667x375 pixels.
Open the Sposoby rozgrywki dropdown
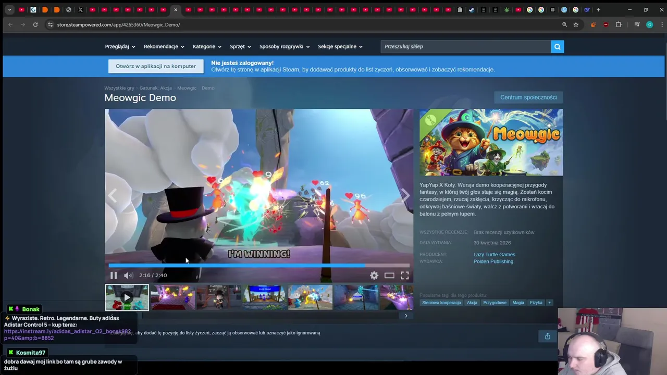click(x=285, y=46)
